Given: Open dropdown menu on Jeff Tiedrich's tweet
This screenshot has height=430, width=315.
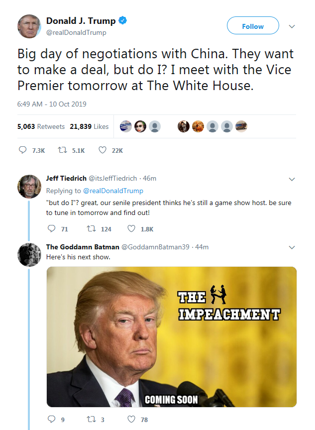Looking at the screenshot, I should (292, 179).
